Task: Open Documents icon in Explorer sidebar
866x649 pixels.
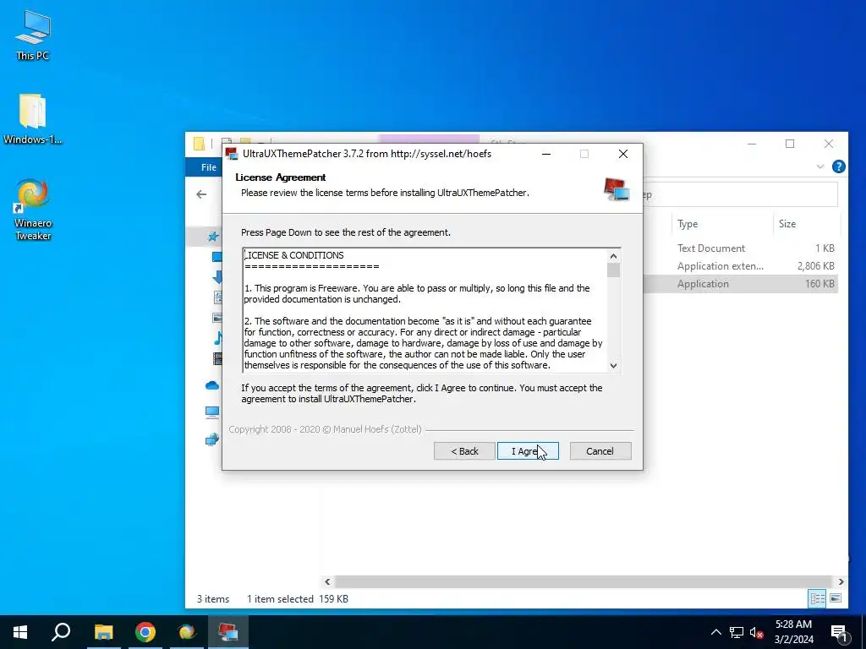Action: coord(217,297)
